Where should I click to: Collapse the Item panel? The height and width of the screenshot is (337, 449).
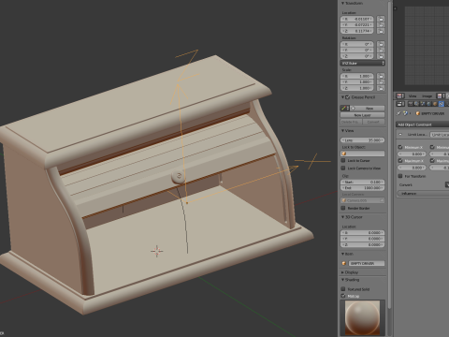(x=342, y=254)
